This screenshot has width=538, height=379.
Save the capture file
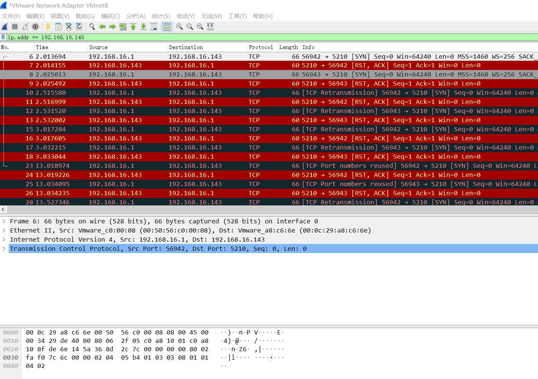tap(59, 27)
